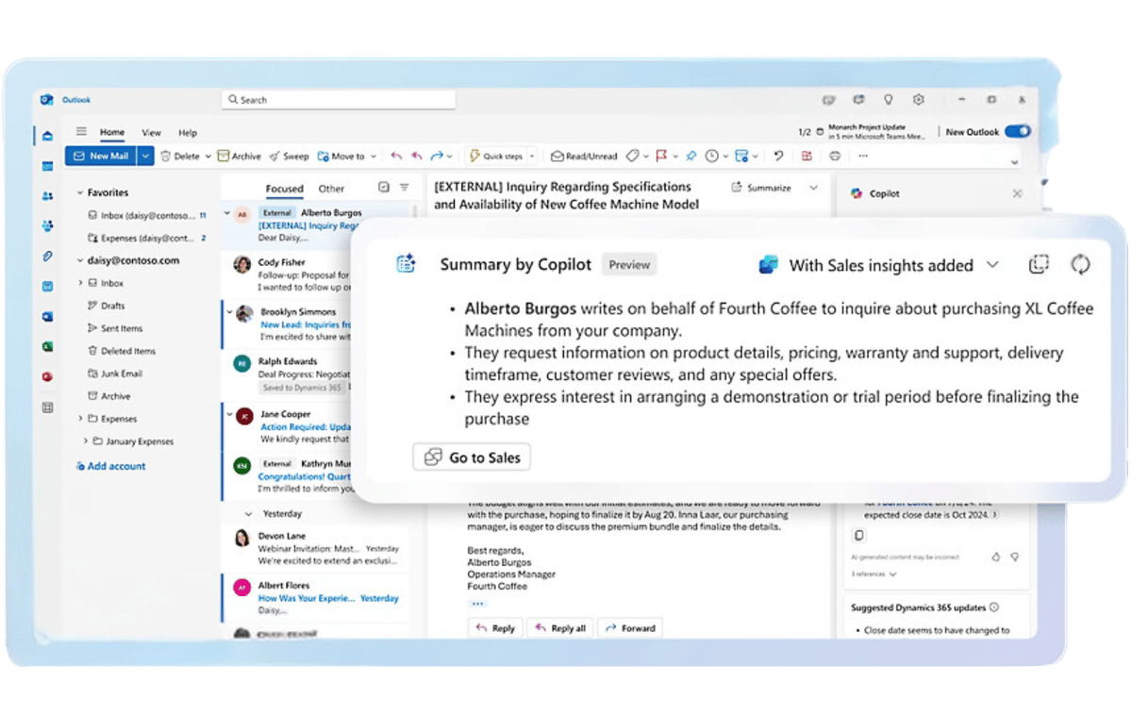Viewport: 1132px width, 714px height.
Task: Click the Undo arrow in toolbar
Action: click(x=396, y=156)
